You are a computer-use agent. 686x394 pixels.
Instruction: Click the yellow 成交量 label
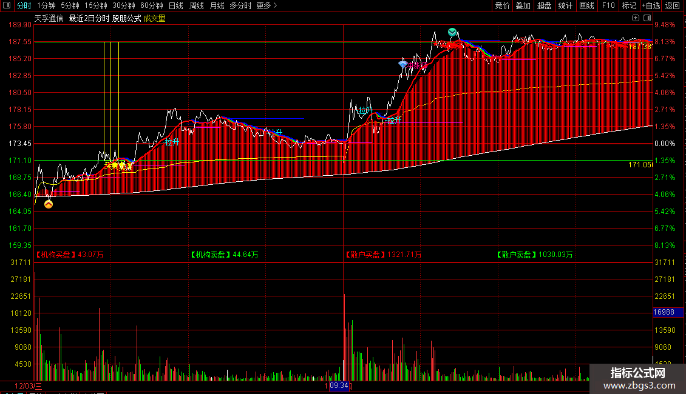coord(154,18)
